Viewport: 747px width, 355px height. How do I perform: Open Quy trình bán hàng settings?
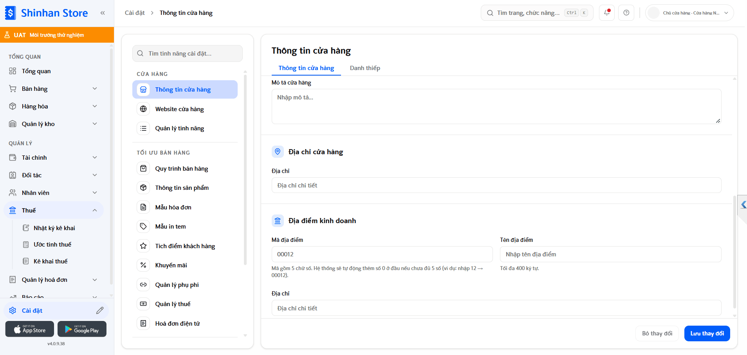point(185,169)
